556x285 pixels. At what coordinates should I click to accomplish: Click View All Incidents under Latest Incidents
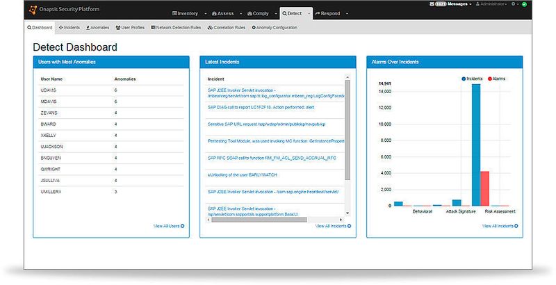tap(334, 226)
